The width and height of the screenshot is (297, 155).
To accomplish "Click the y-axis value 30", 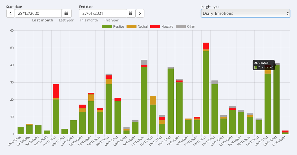I will click(12, 83).
